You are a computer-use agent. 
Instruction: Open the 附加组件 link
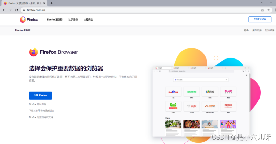tap(270, 30)
